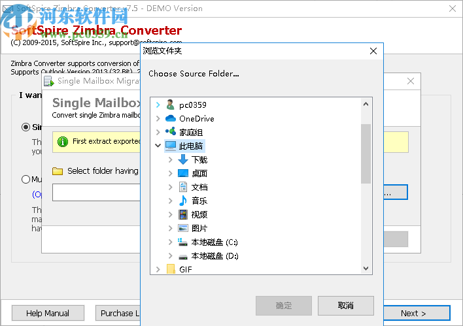Click the Next > button
The image size is (463, 326).
(417, 313)
